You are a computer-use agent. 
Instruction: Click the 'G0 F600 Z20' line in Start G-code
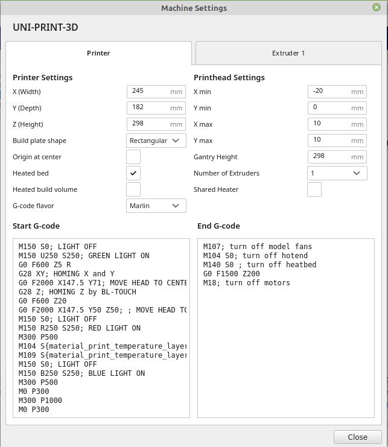coord(42,301)
